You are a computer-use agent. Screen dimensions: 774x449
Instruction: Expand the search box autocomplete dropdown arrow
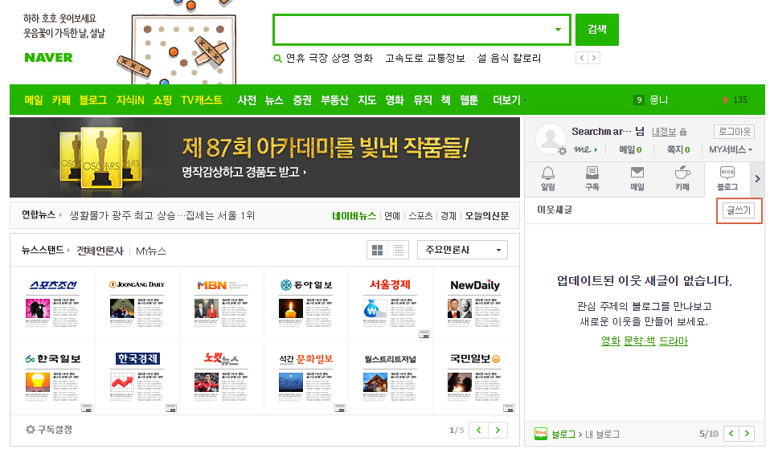tap(558, 30)
